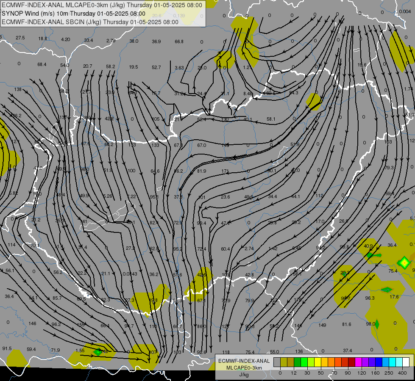Click the 0.004 value at the top right

click(x=405, y=11)
